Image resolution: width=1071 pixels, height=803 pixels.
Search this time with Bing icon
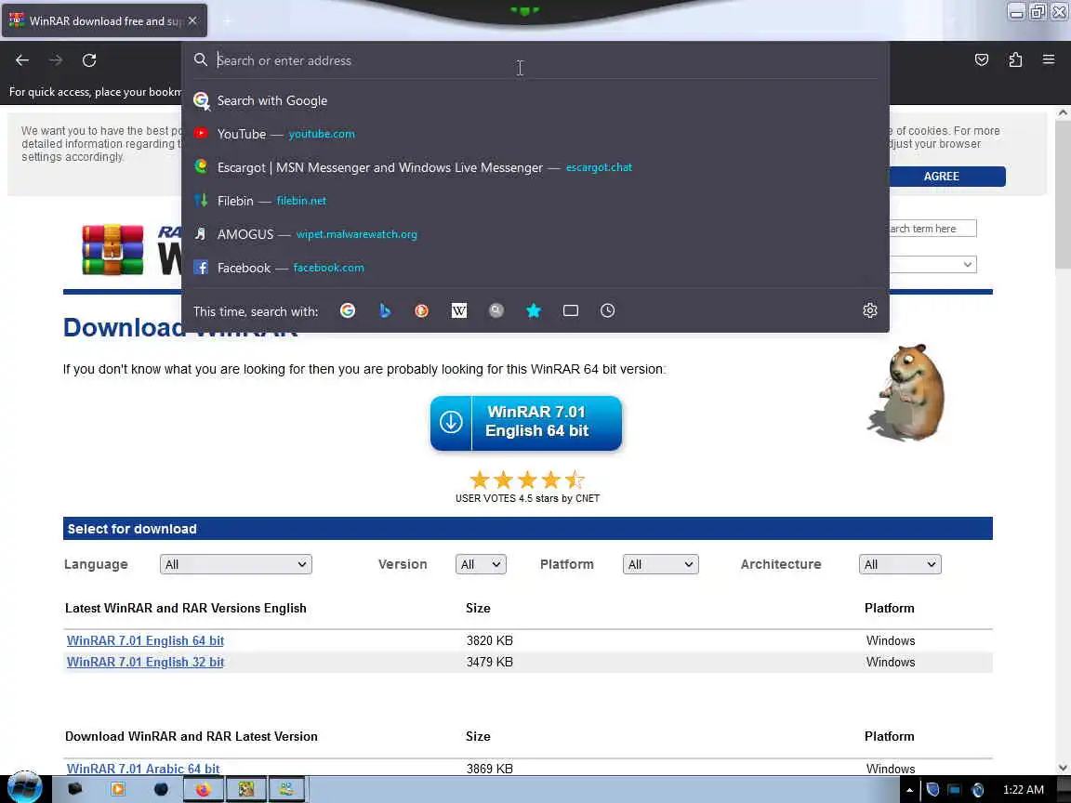tap(385, 310)
